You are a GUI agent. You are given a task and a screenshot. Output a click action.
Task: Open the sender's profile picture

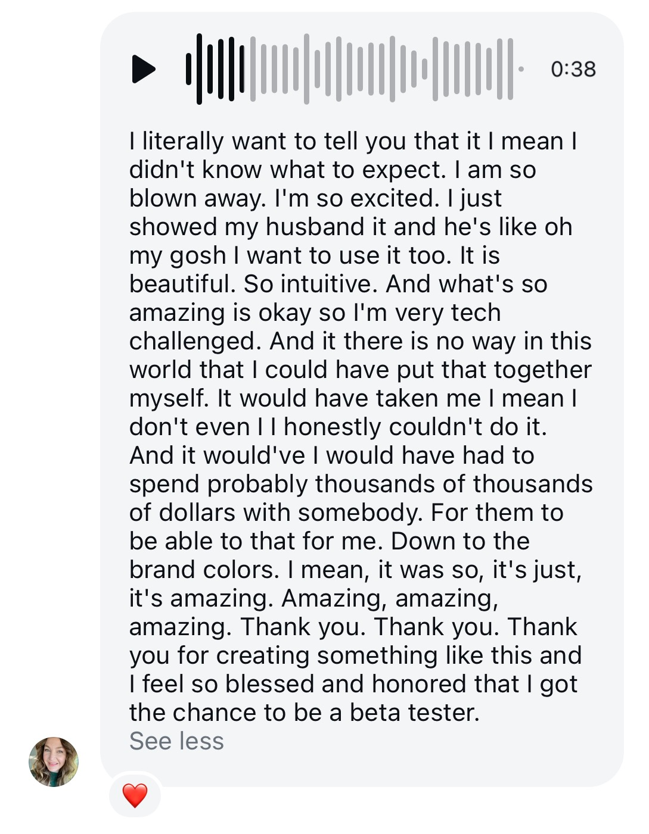click(x=54, y=761)
